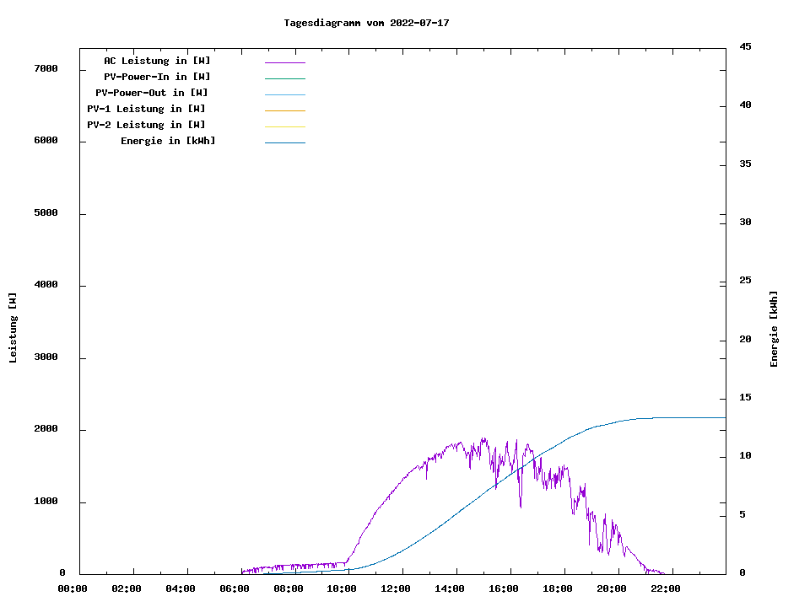810x607 pixels.
Task: Click the Energie [kWh] right axis title
Action: [x=774, y=329]
